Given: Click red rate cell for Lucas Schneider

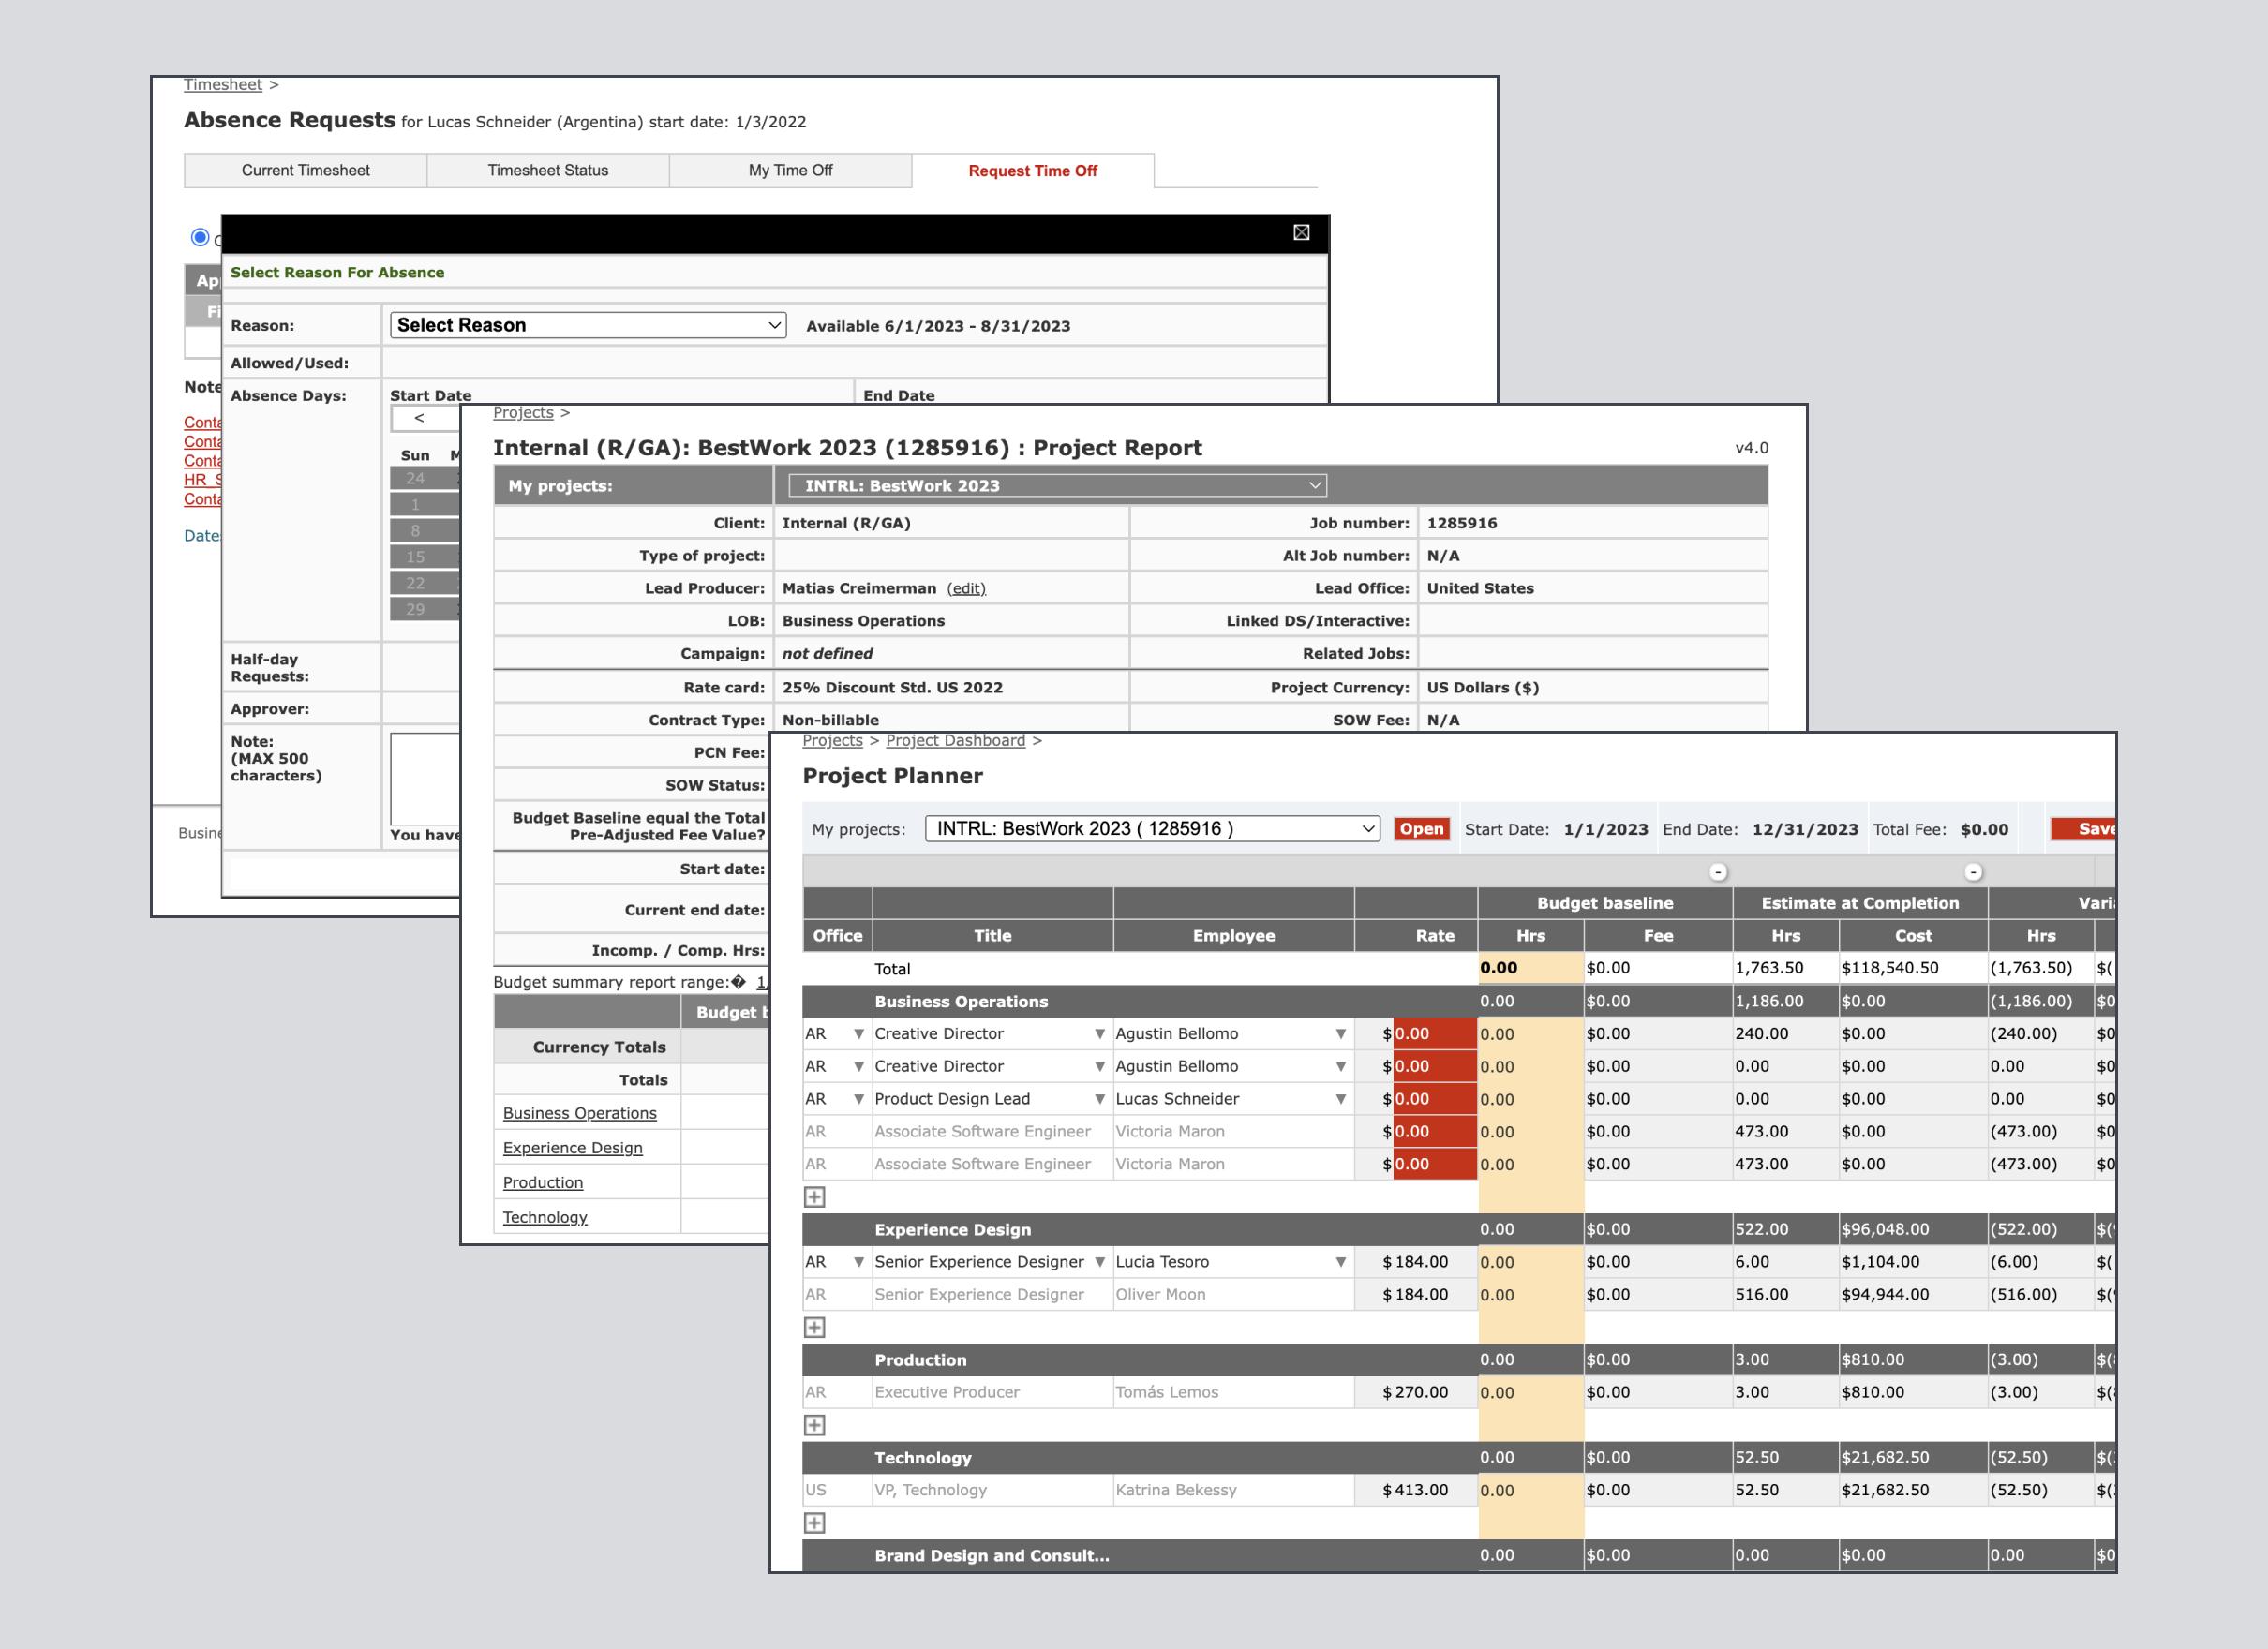Looking at the screenshot, I should point(1434,1099).
